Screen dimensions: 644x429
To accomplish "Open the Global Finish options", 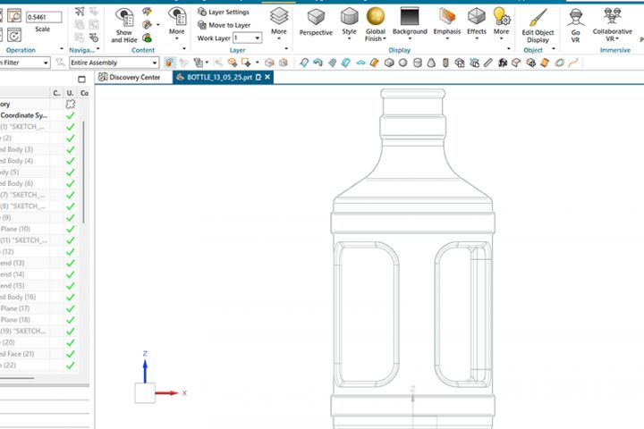I will point(376,24).
